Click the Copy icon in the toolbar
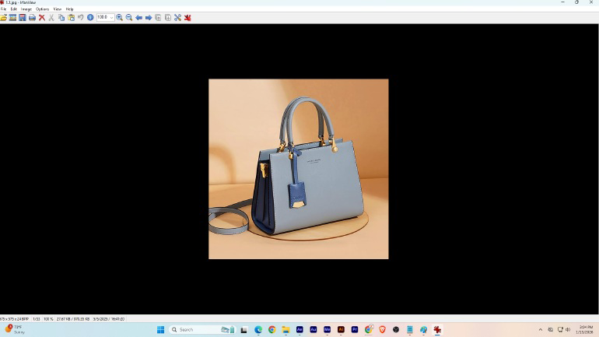The width and height of the screenshot is (599, 337). [61, 17]
